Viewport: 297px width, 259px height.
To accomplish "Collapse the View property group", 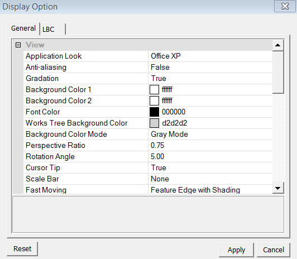I will point(18,45).
